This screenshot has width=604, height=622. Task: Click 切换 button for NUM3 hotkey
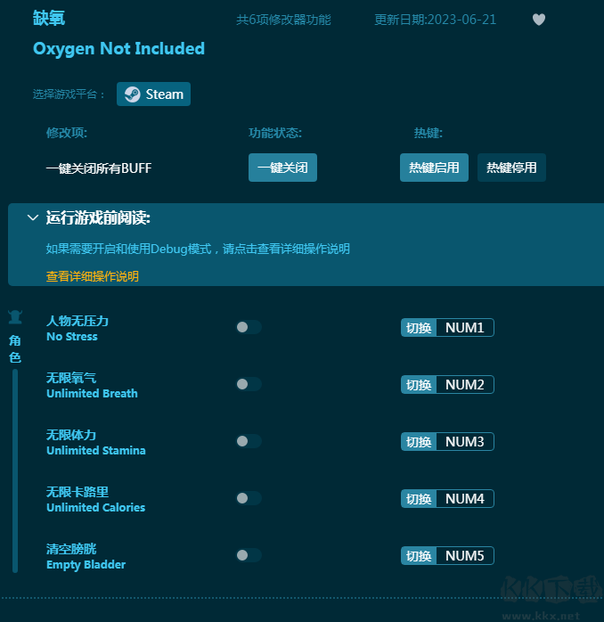(419, 441)
